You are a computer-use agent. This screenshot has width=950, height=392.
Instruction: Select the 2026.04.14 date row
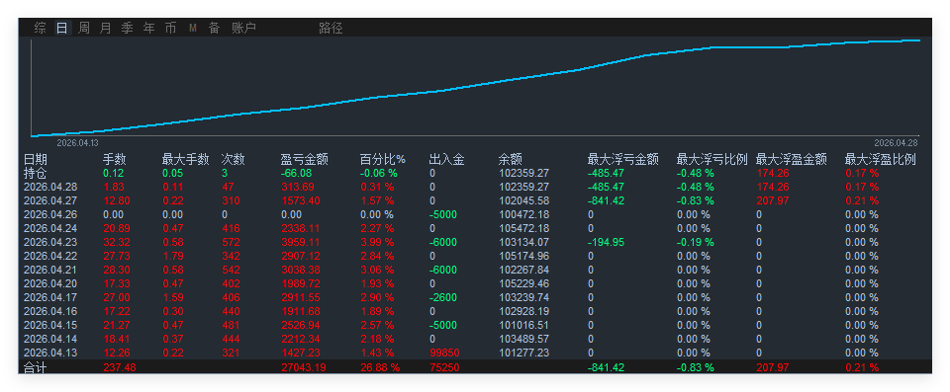(x=50, y=339)
